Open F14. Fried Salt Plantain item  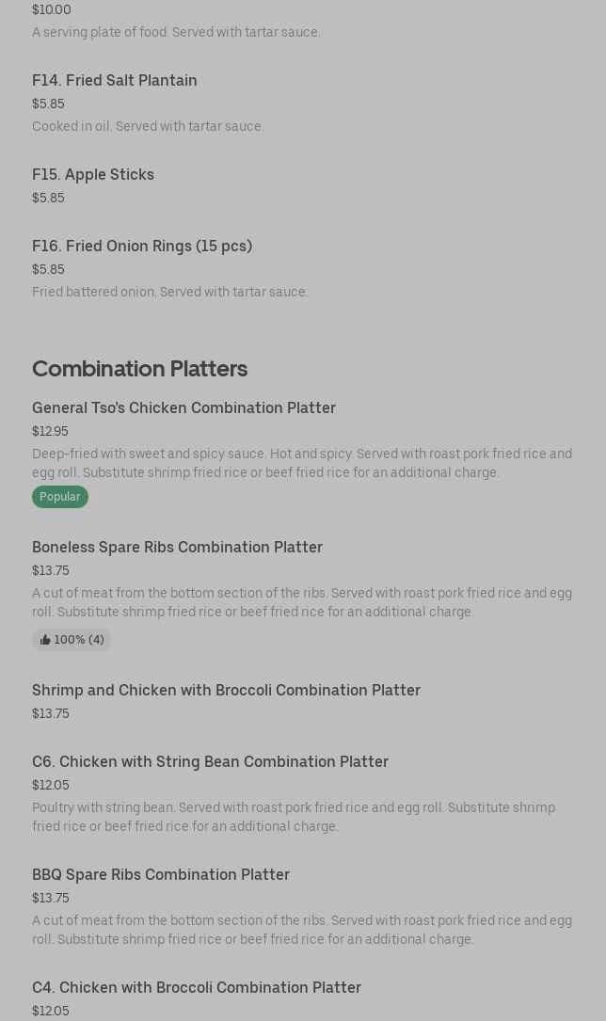click(115, 80)
